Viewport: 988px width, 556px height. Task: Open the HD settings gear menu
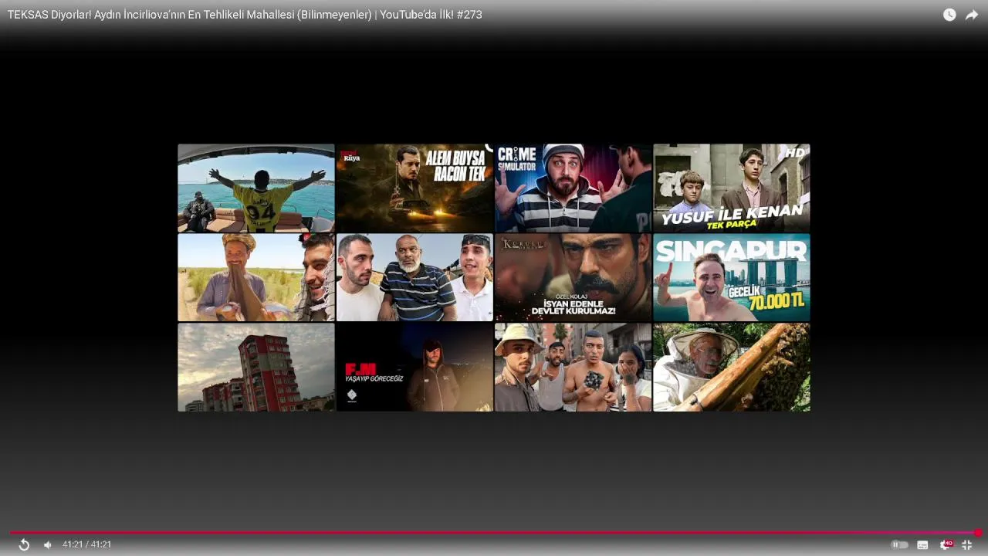(x=946, y=544)
